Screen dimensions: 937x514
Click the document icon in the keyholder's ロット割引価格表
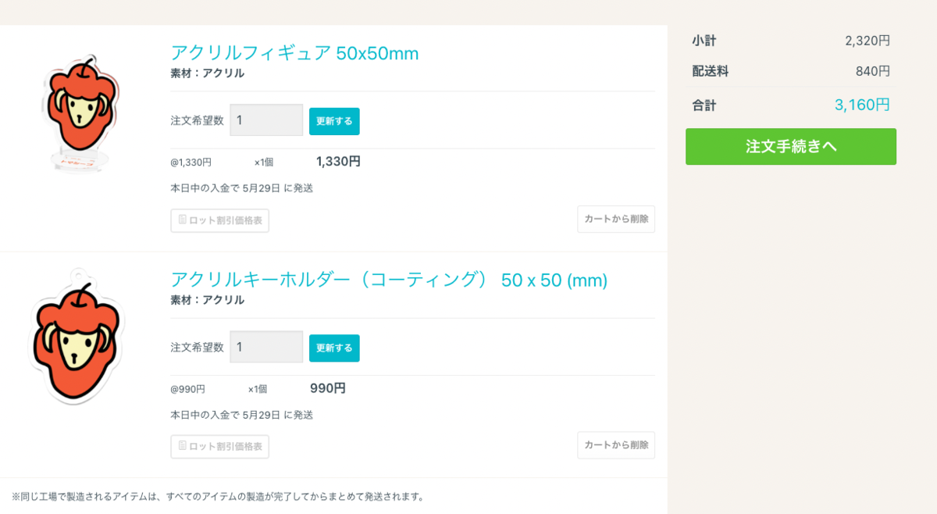click(182, 446)
